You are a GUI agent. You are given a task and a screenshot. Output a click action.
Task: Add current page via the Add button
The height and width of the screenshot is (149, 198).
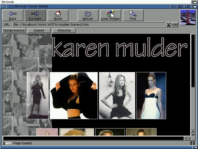tap(175, 25)
